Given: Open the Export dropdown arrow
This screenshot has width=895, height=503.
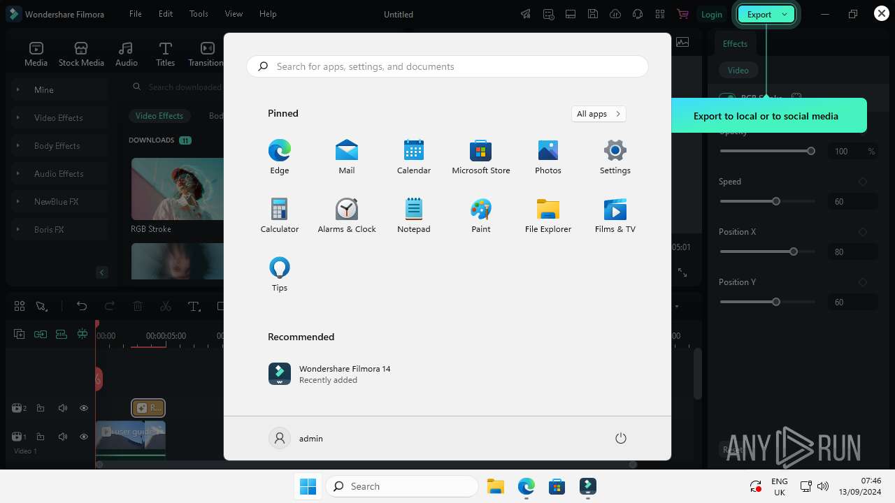Looking at the screenshot, I should pyautogui.click(x=785, y=14).
